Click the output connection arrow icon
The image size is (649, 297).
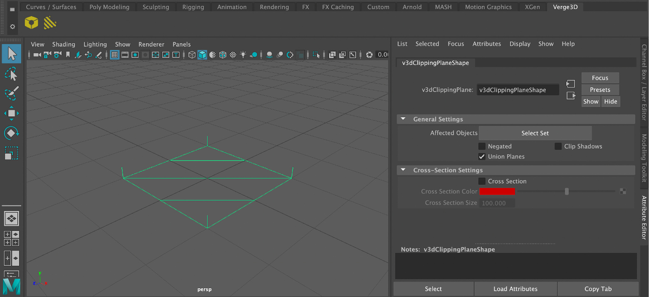[x=570, y=96]
